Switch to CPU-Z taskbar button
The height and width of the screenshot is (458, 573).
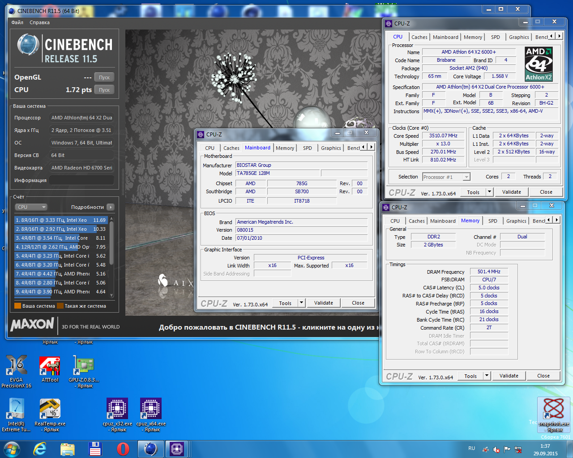coord(177,449)
